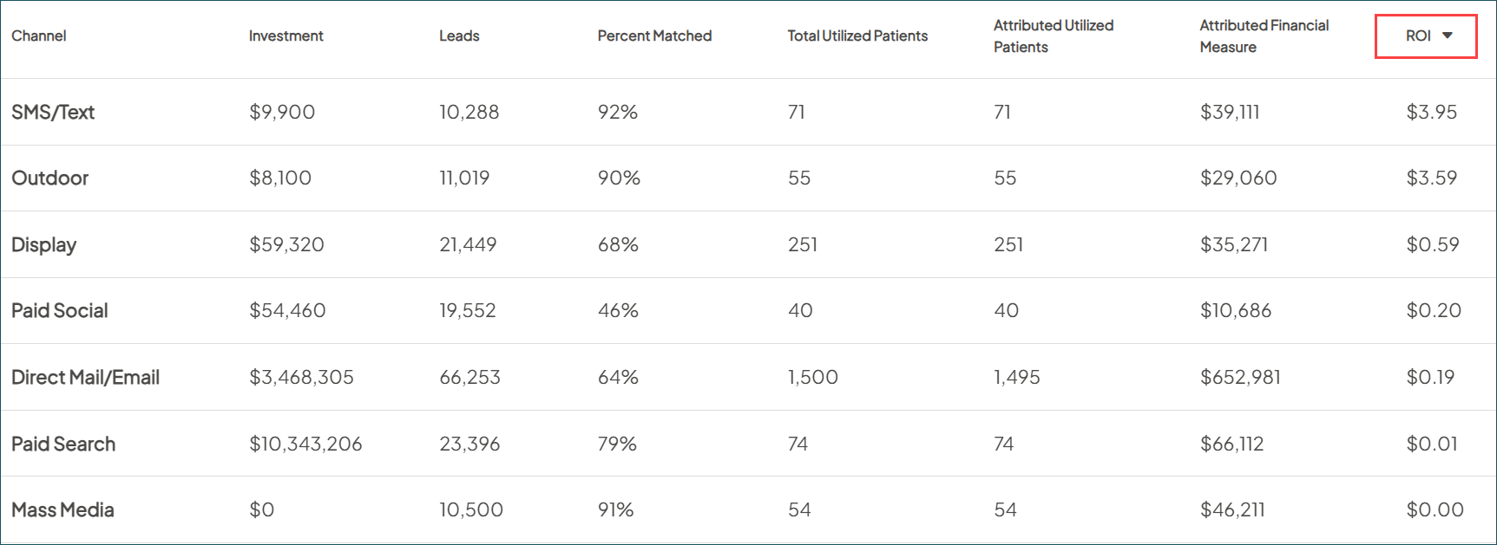This screenshot has width=1497, height=545.
Task: Click Total Utilized Patients header
Action: [857, 36]
